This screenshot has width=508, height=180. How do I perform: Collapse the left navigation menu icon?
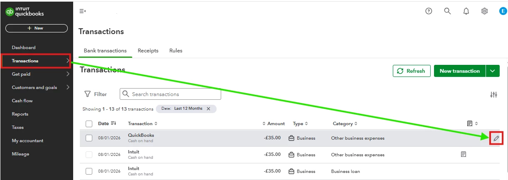82,11
